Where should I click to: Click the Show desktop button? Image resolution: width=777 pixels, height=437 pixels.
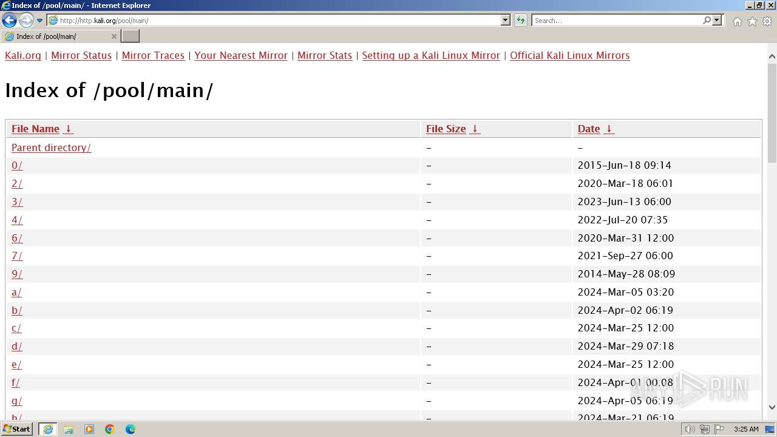pos(771,429)
